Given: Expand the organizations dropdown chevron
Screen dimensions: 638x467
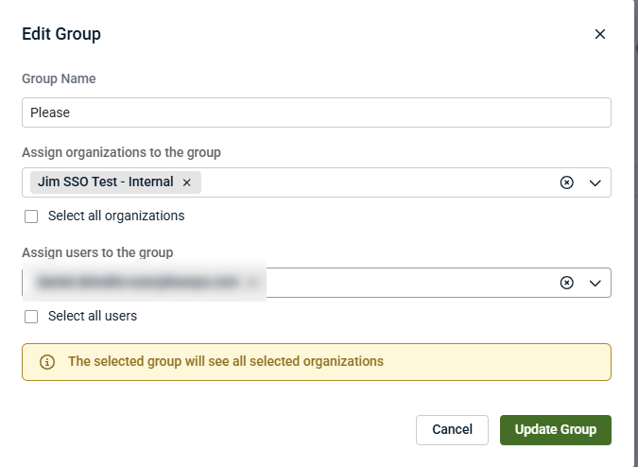Looking at the screenshot, I should (x=595, y=183).
